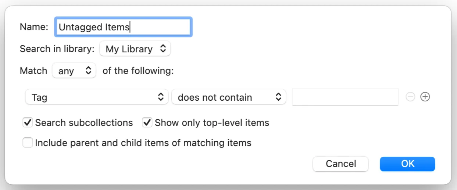Add a search condition with the plus icon
This screenshot has height=190, width=457.
[x=425, y=97]
